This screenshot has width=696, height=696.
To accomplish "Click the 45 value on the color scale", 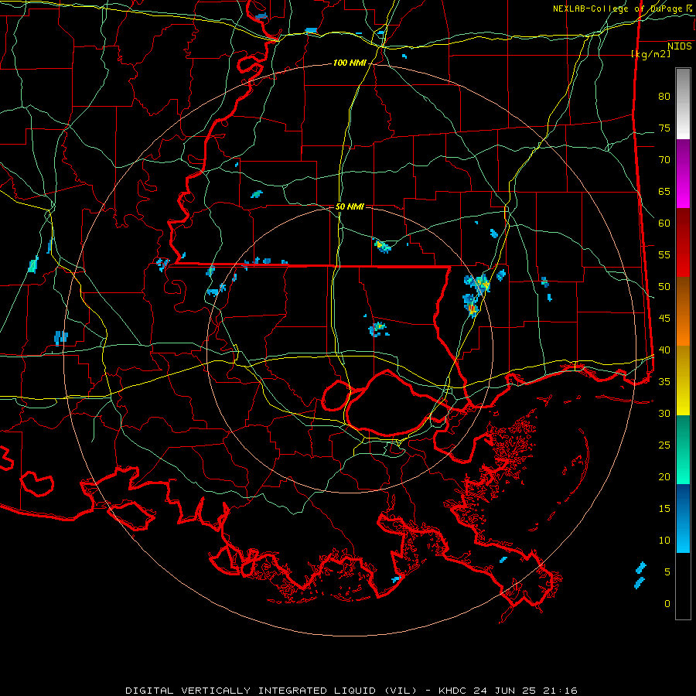I will pyautogui.click(x=664, y=319).
